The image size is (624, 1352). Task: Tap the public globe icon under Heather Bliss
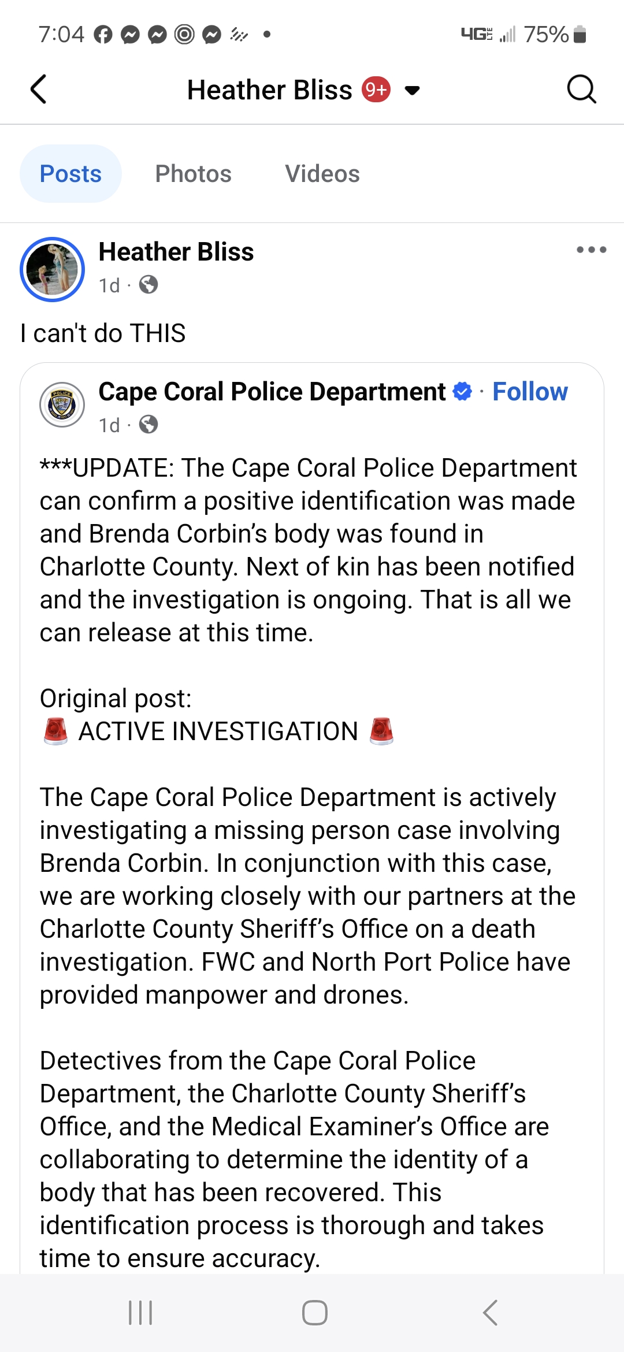(148, 285)
